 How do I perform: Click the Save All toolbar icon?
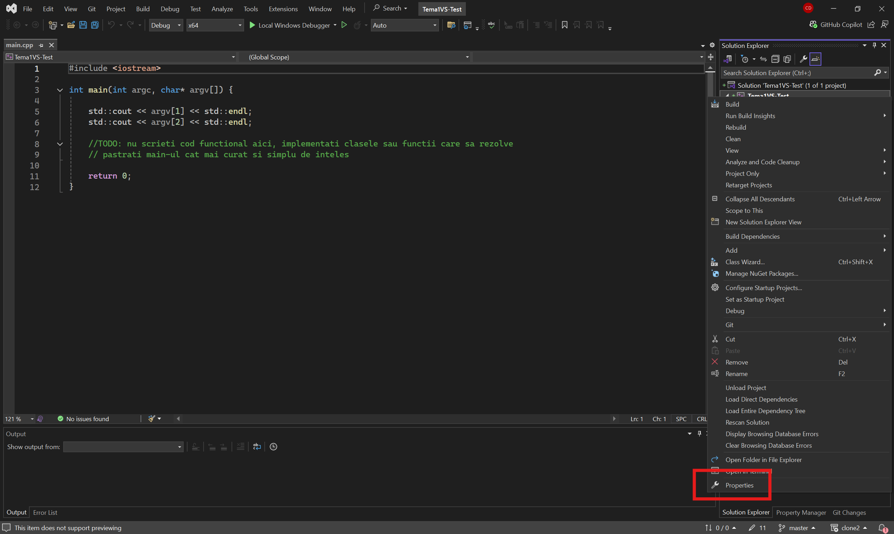tap(95, 25)
